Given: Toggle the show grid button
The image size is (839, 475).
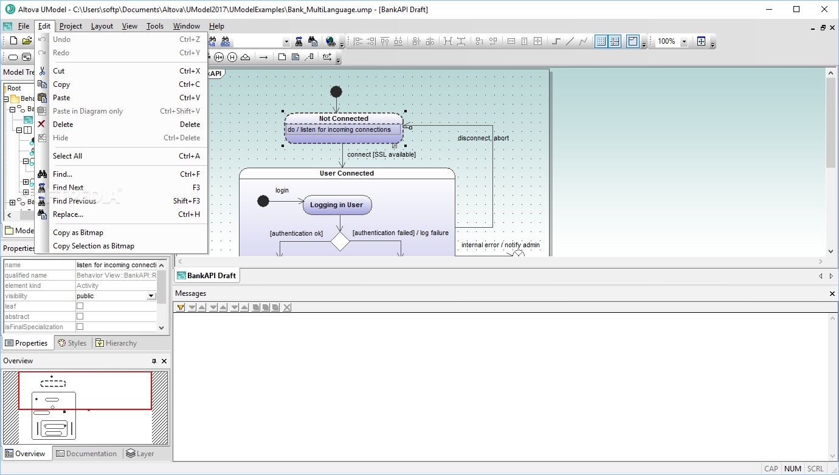Looking at the screenshot, I should pyautogui.click(x=601, y=41).
